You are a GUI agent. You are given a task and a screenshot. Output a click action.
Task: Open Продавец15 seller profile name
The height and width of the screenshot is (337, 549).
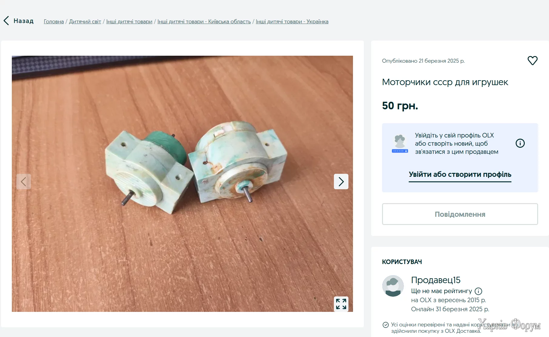coord(436,280)
